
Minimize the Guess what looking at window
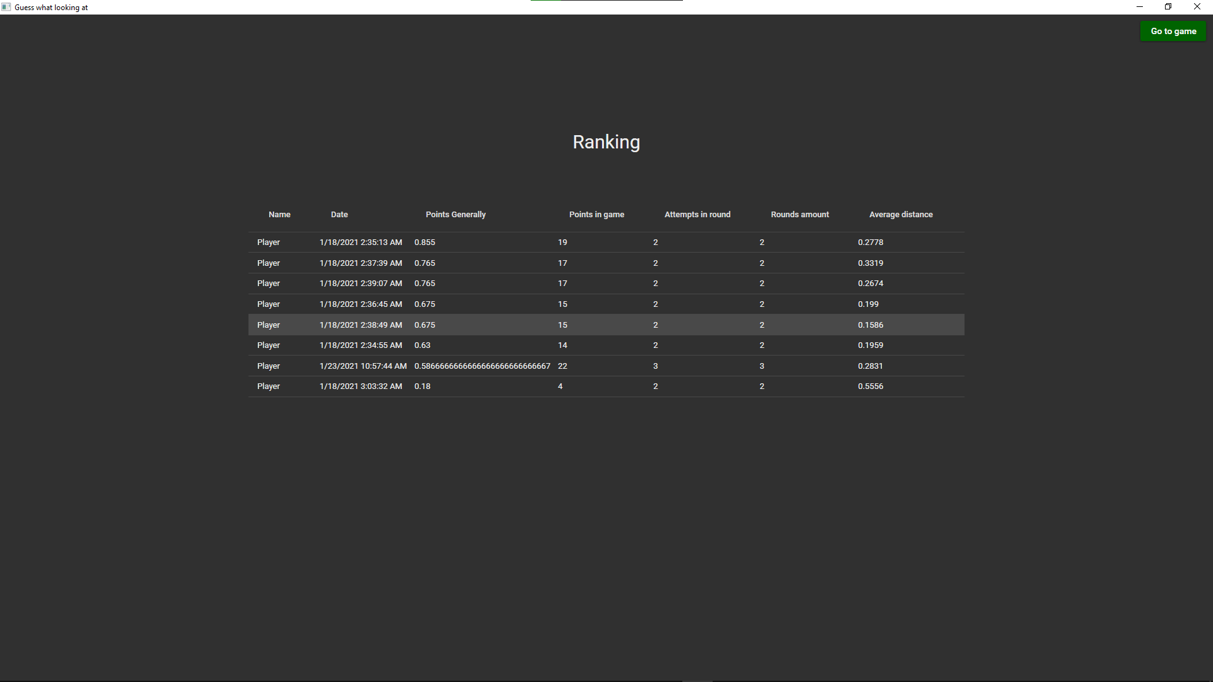pyautogui.click(x=1139, y=7)
